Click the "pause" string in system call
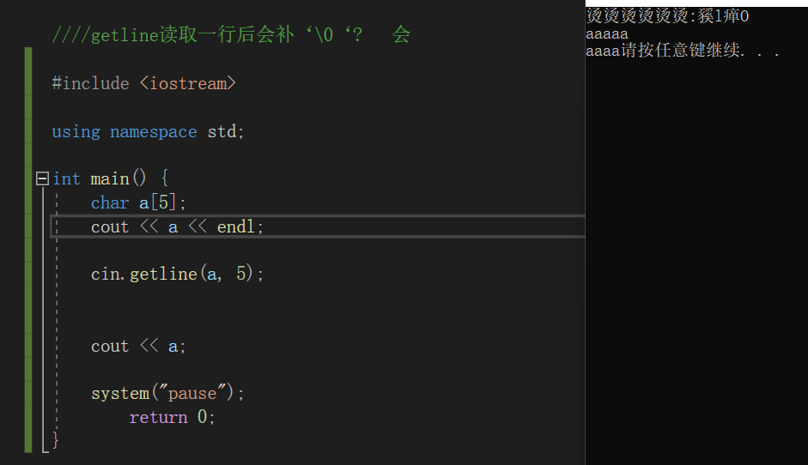 (192, 394)
